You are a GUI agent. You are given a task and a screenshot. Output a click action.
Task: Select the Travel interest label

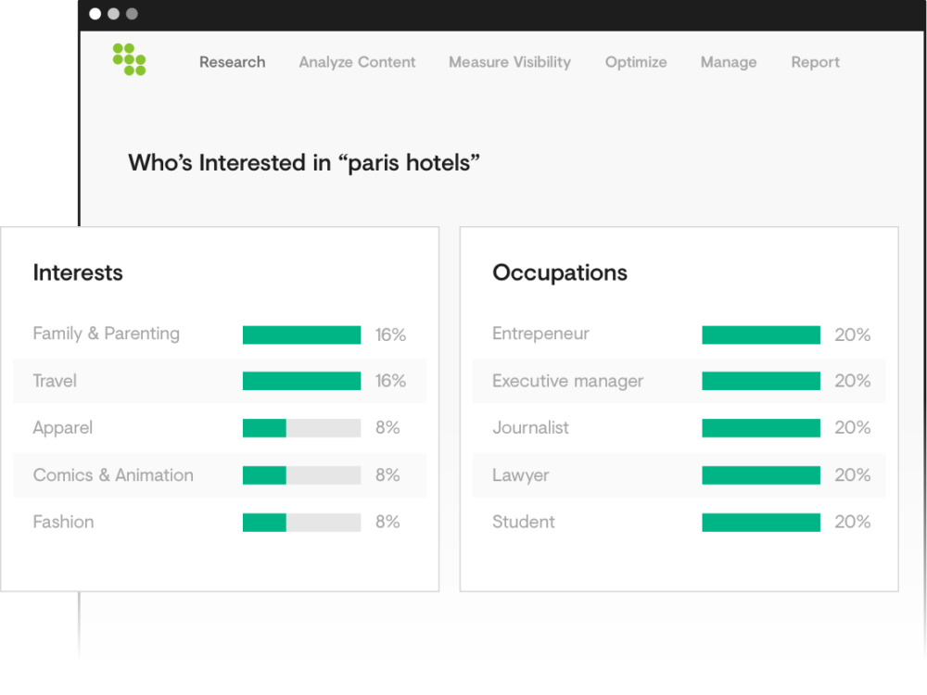click(55, 381)
